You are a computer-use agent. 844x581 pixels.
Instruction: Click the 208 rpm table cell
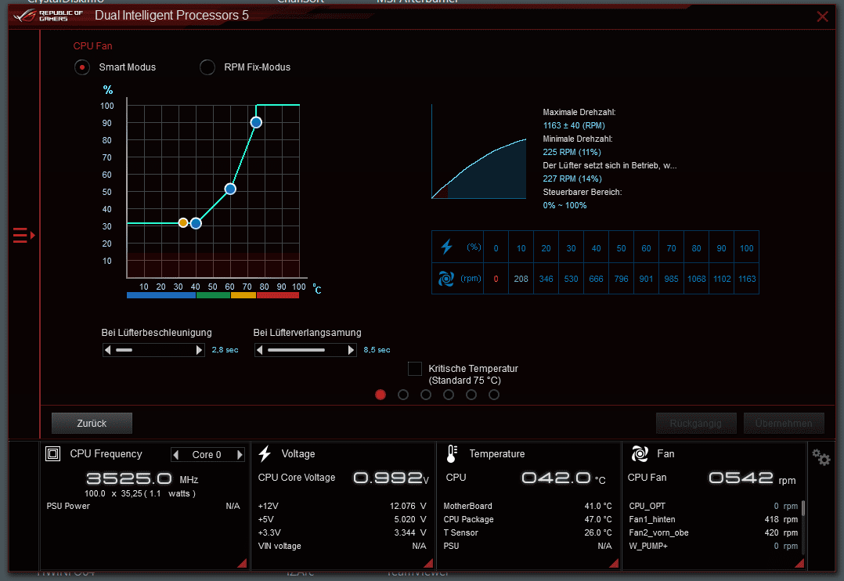pos(521,279)
